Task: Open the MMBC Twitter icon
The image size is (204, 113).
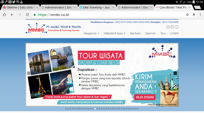Action: point(172,27)
